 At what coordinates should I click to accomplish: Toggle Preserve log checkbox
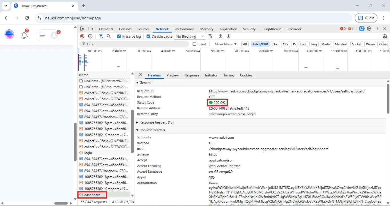coord(119,36)
